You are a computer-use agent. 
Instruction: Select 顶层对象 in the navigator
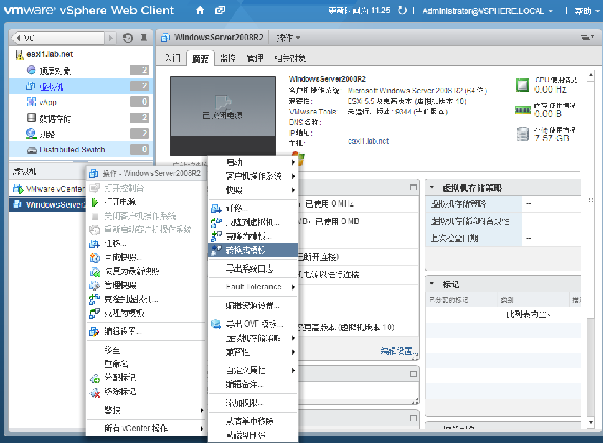click(x=80, y=70)
